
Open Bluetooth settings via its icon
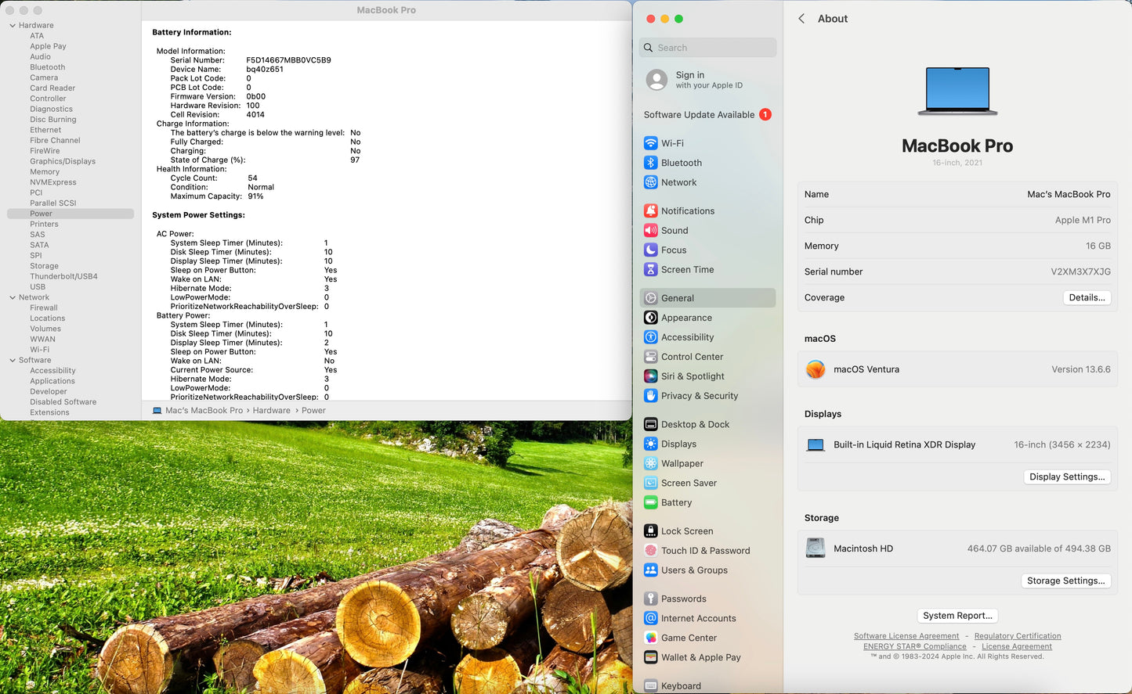point(650,163)
